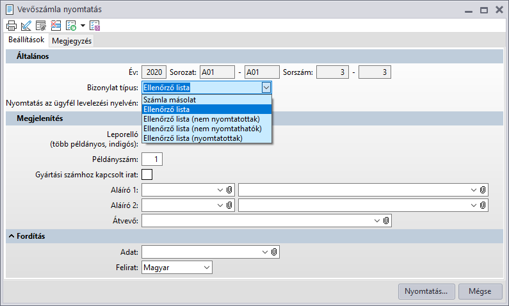Click the printer icon in the toolbar

tap(11, 26)
